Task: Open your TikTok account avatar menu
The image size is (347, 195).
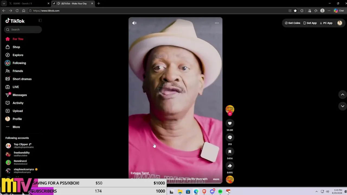Action: pos(340,23)
